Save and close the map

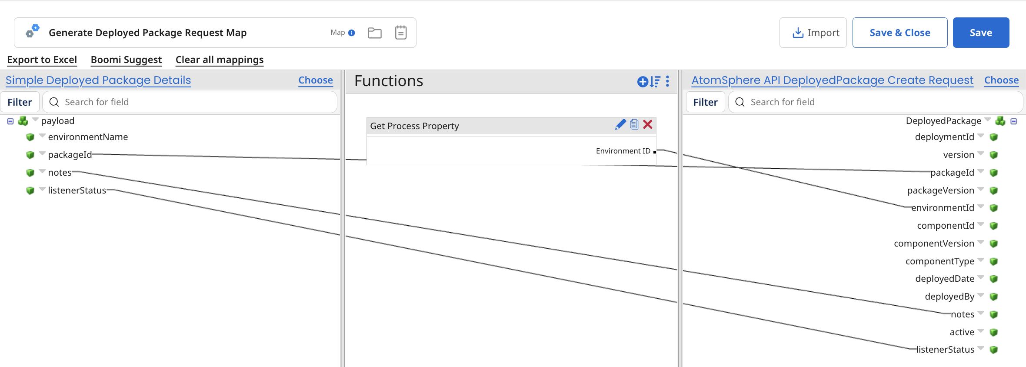point(899,32)
